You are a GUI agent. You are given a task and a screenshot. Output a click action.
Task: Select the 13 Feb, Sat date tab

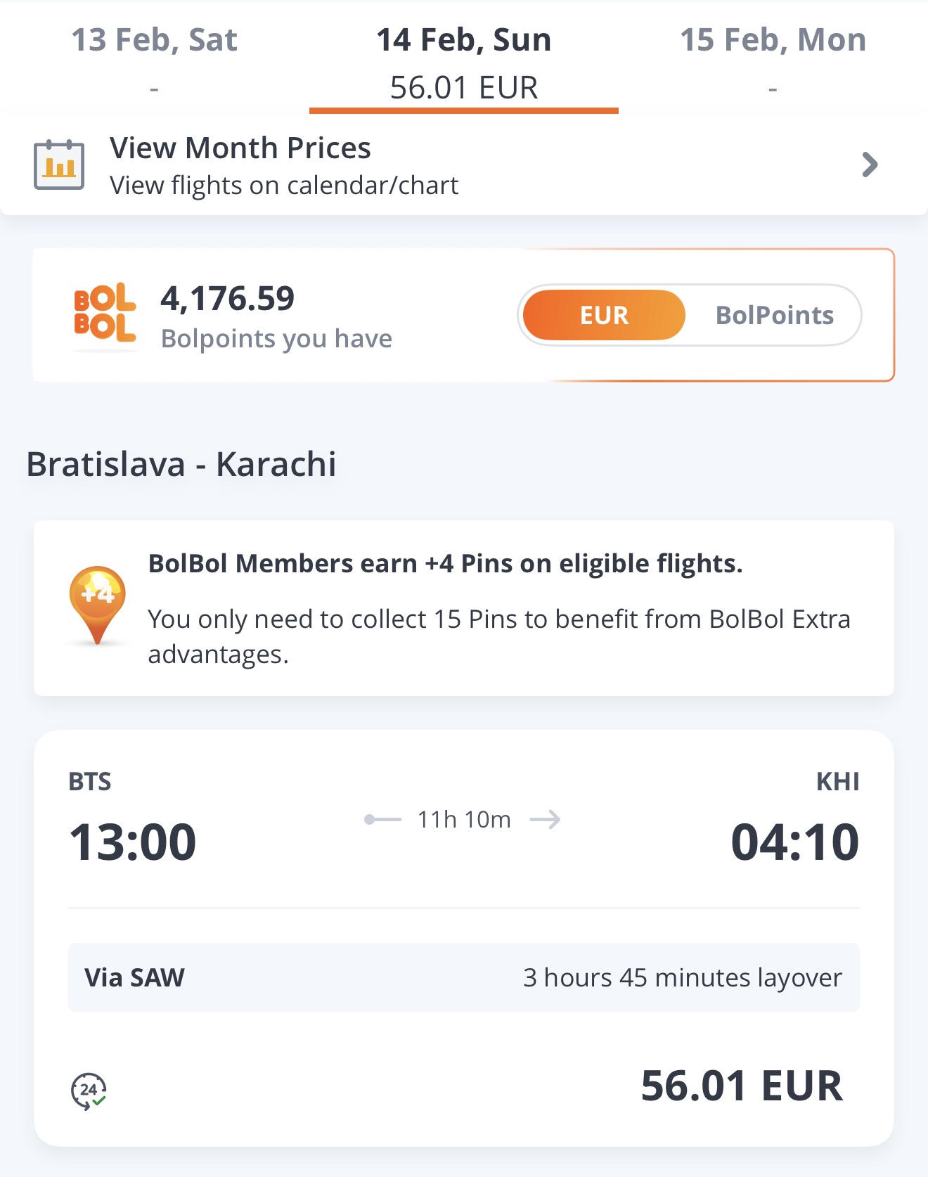tap(155, 59)
